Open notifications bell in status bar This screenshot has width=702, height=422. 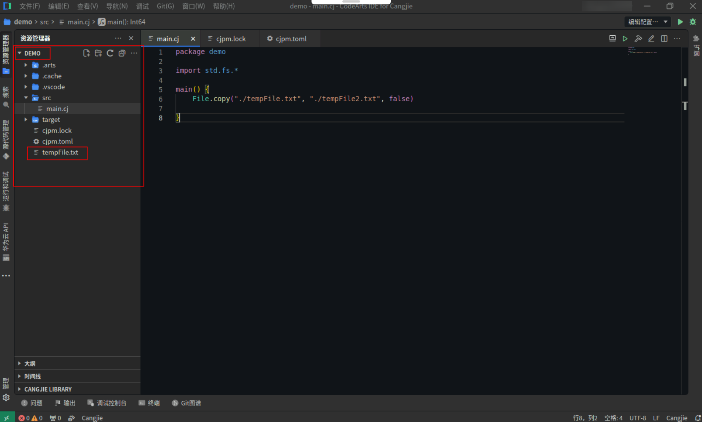[698, 418]
